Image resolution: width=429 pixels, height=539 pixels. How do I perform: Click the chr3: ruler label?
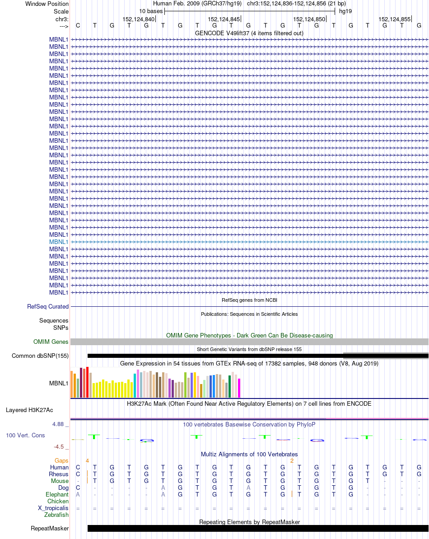point(62,19)
